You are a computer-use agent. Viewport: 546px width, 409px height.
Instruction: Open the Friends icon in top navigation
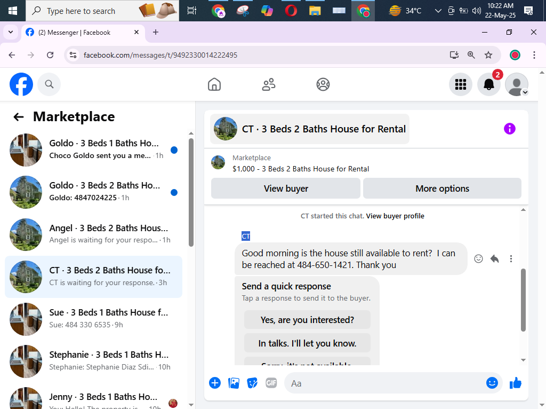269,84
